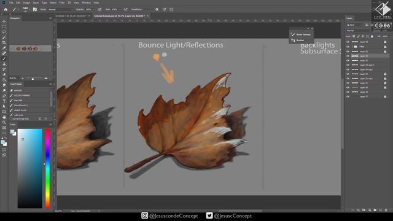Toggle visibility of the selected highlighted layer
This screenshot has width=393, height=221.
(348, 56)
